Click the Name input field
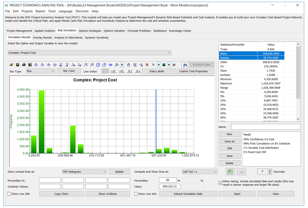This screenshot has width=308, height=208. [265, 127]
